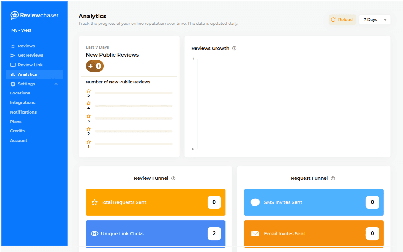Collapse the Settings submenu chevron
This screenshot has height=252, width=403.
coord(56,84)
